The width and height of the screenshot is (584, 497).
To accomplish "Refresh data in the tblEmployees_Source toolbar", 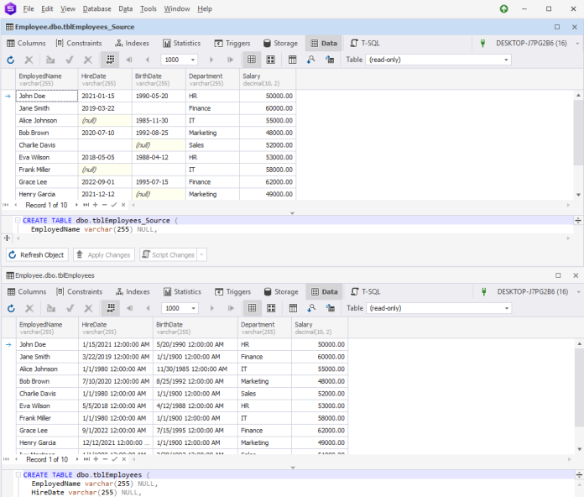I will tap(11, 60).
